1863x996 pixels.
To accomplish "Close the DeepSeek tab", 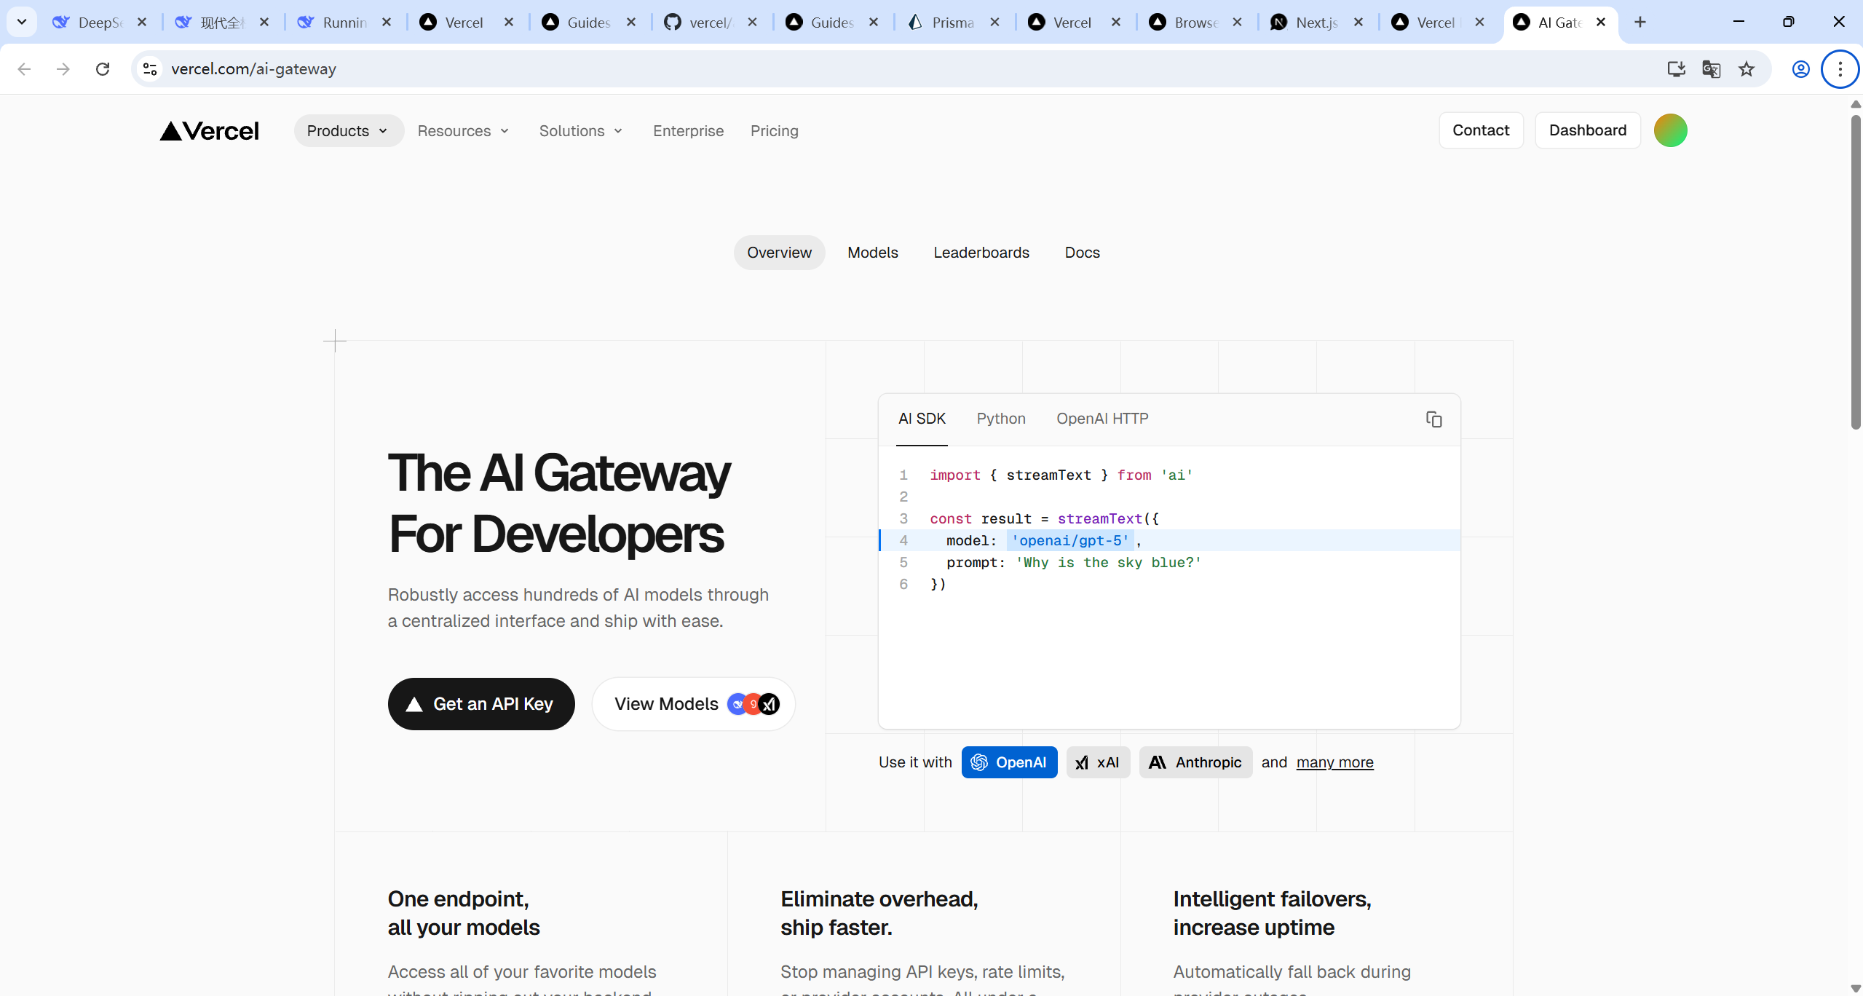I will (x=142, y=23).
